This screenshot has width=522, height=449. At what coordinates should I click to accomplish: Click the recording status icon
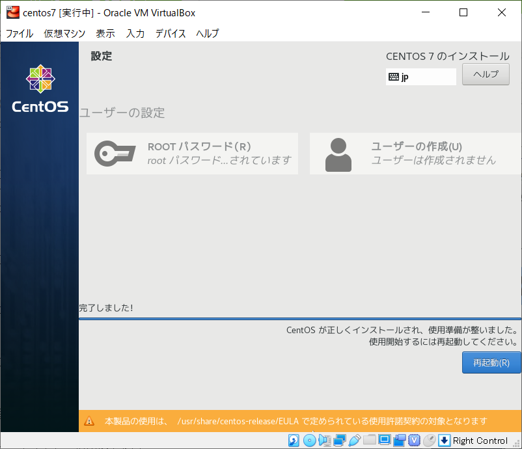coord(400,441)
